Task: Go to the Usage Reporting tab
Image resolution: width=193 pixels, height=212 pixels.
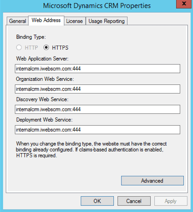Action: pyautogui.click(x=107, y=21)
